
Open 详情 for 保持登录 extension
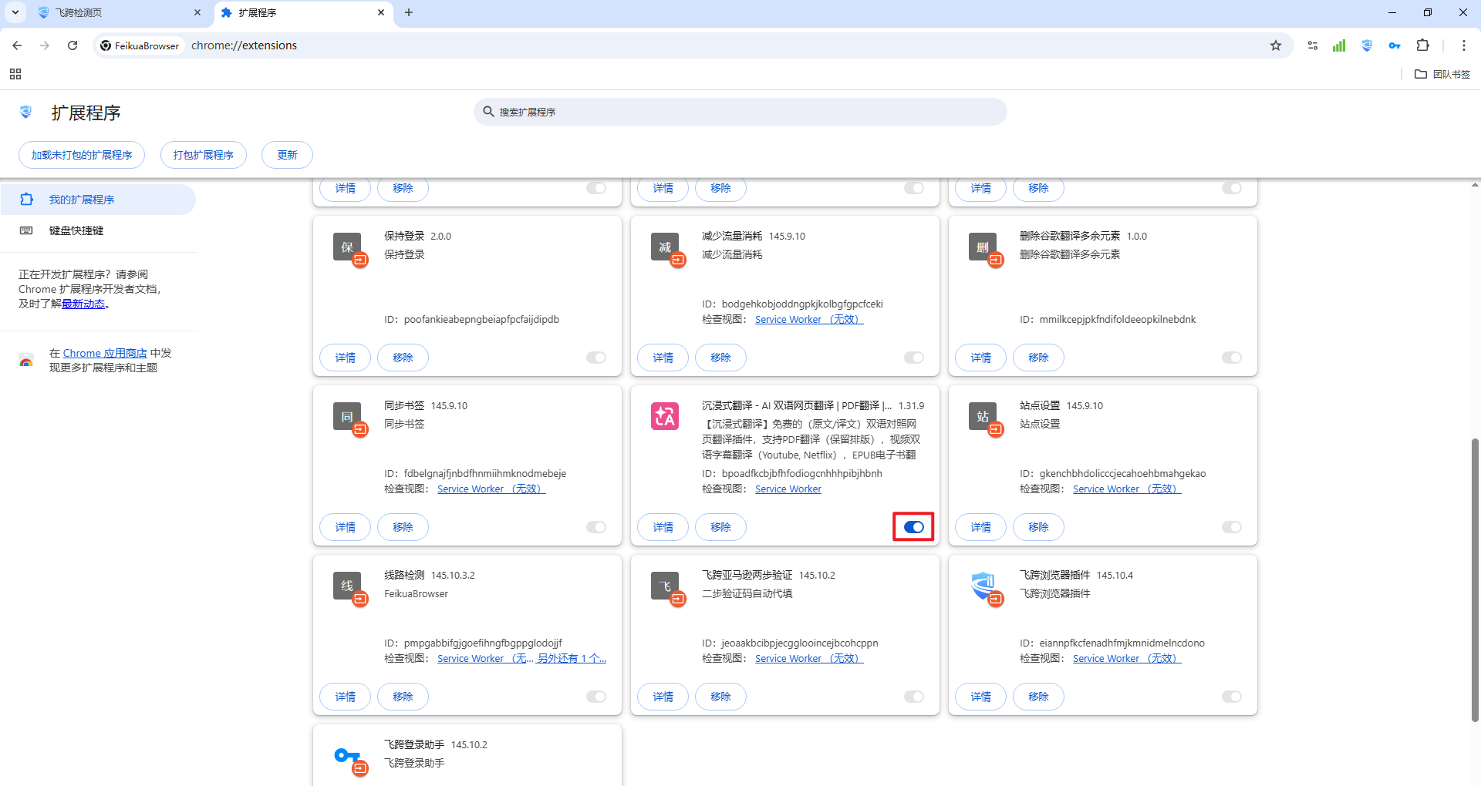[x=346, y=358]
